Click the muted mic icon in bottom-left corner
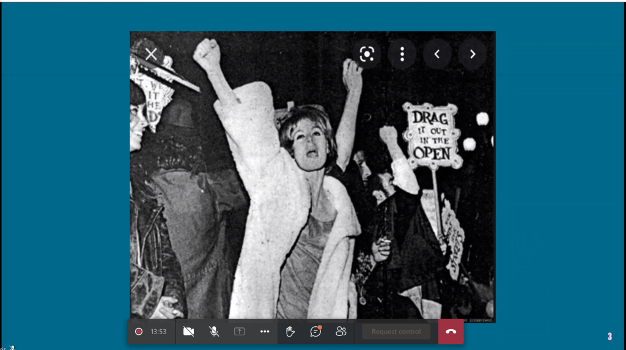 pyautogui.click(x=11, y=347)
